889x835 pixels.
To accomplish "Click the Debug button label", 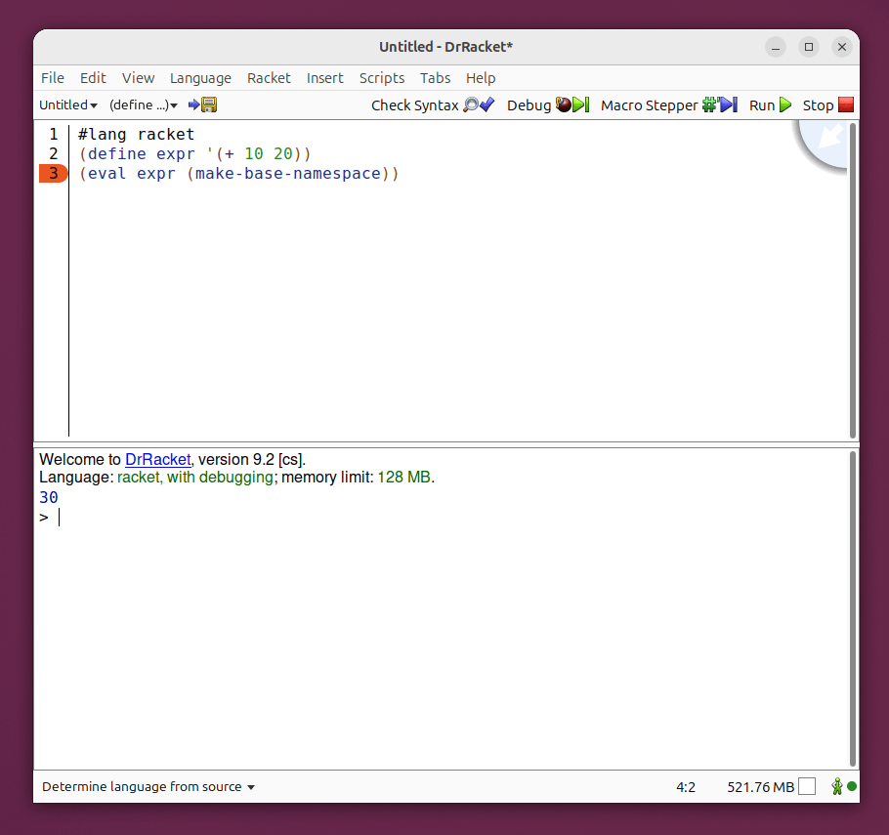I will [x=529, y=105].
